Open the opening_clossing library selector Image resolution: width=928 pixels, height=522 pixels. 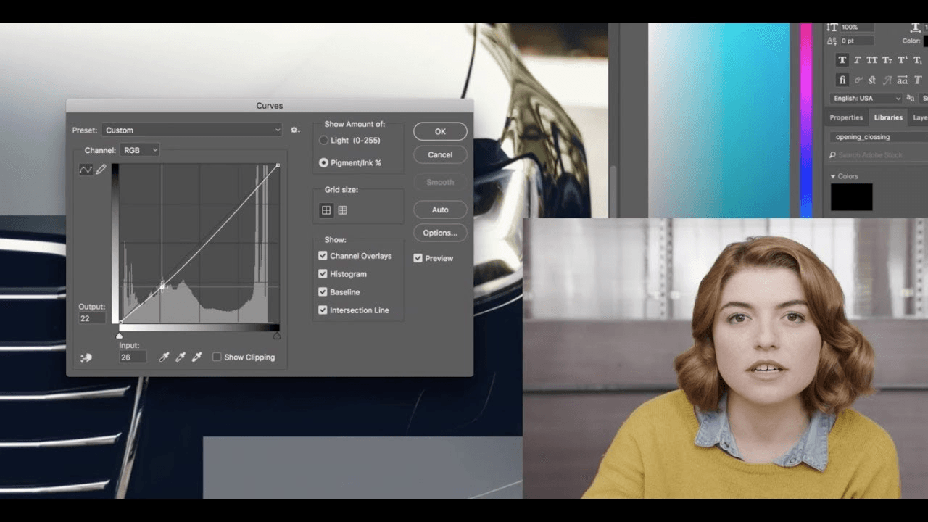(x=879, y=137)
